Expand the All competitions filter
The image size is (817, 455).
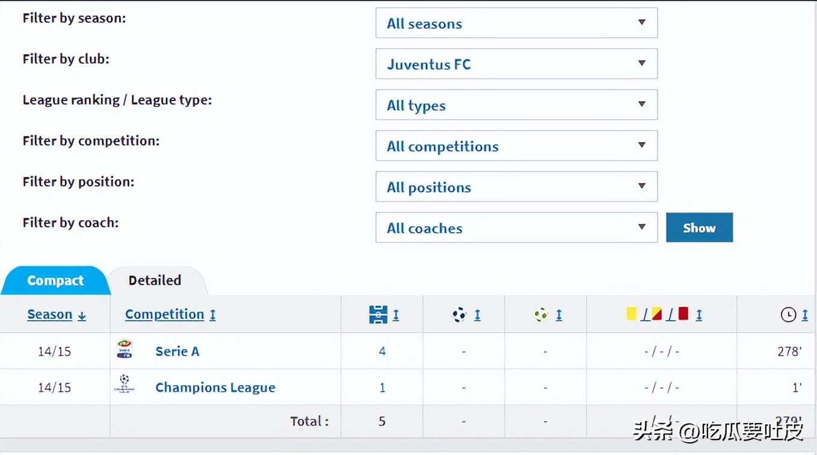516,146
